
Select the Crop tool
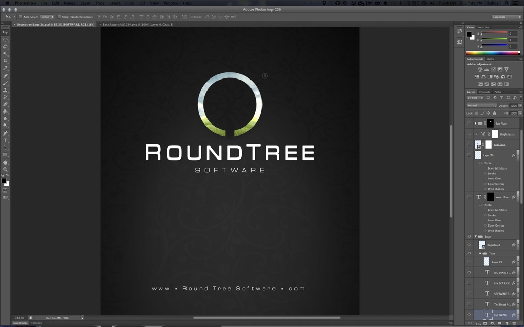tap(6, 61)
